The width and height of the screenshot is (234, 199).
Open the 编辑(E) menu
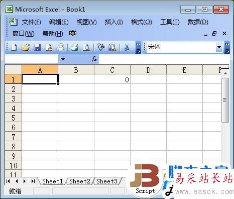click(x=59, y=22)
